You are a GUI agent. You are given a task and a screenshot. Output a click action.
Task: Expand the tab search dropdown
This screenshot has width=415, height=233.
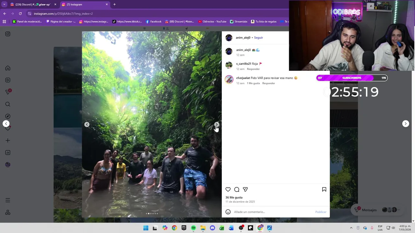point(4,5)
